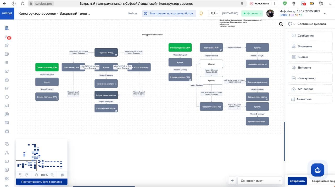Image resolution: width=335 pixels, height=187 pixels.
Task: Click the undo arrow in minimap
Action: [21, 175]
